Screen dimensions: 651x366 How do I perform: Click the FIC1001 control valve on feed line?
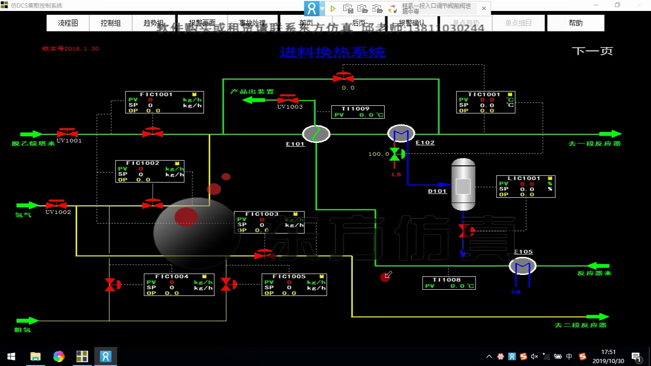(153, 132)
